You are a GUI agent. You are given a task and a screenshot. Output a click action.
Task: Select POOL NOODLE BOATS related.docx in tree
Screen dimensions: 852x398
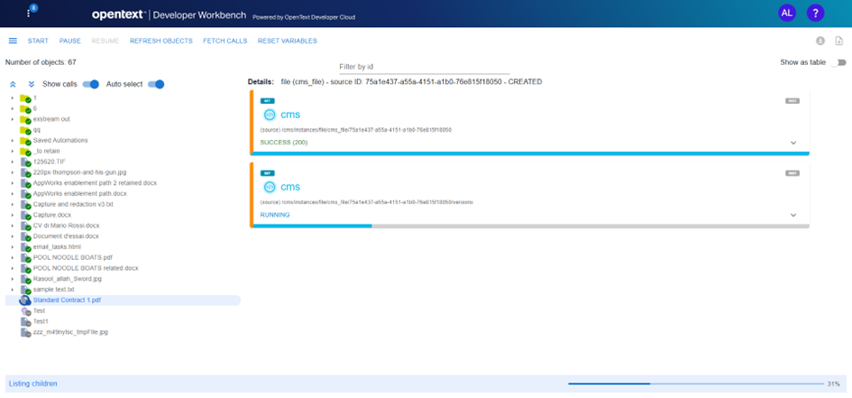tap(86, 269)
